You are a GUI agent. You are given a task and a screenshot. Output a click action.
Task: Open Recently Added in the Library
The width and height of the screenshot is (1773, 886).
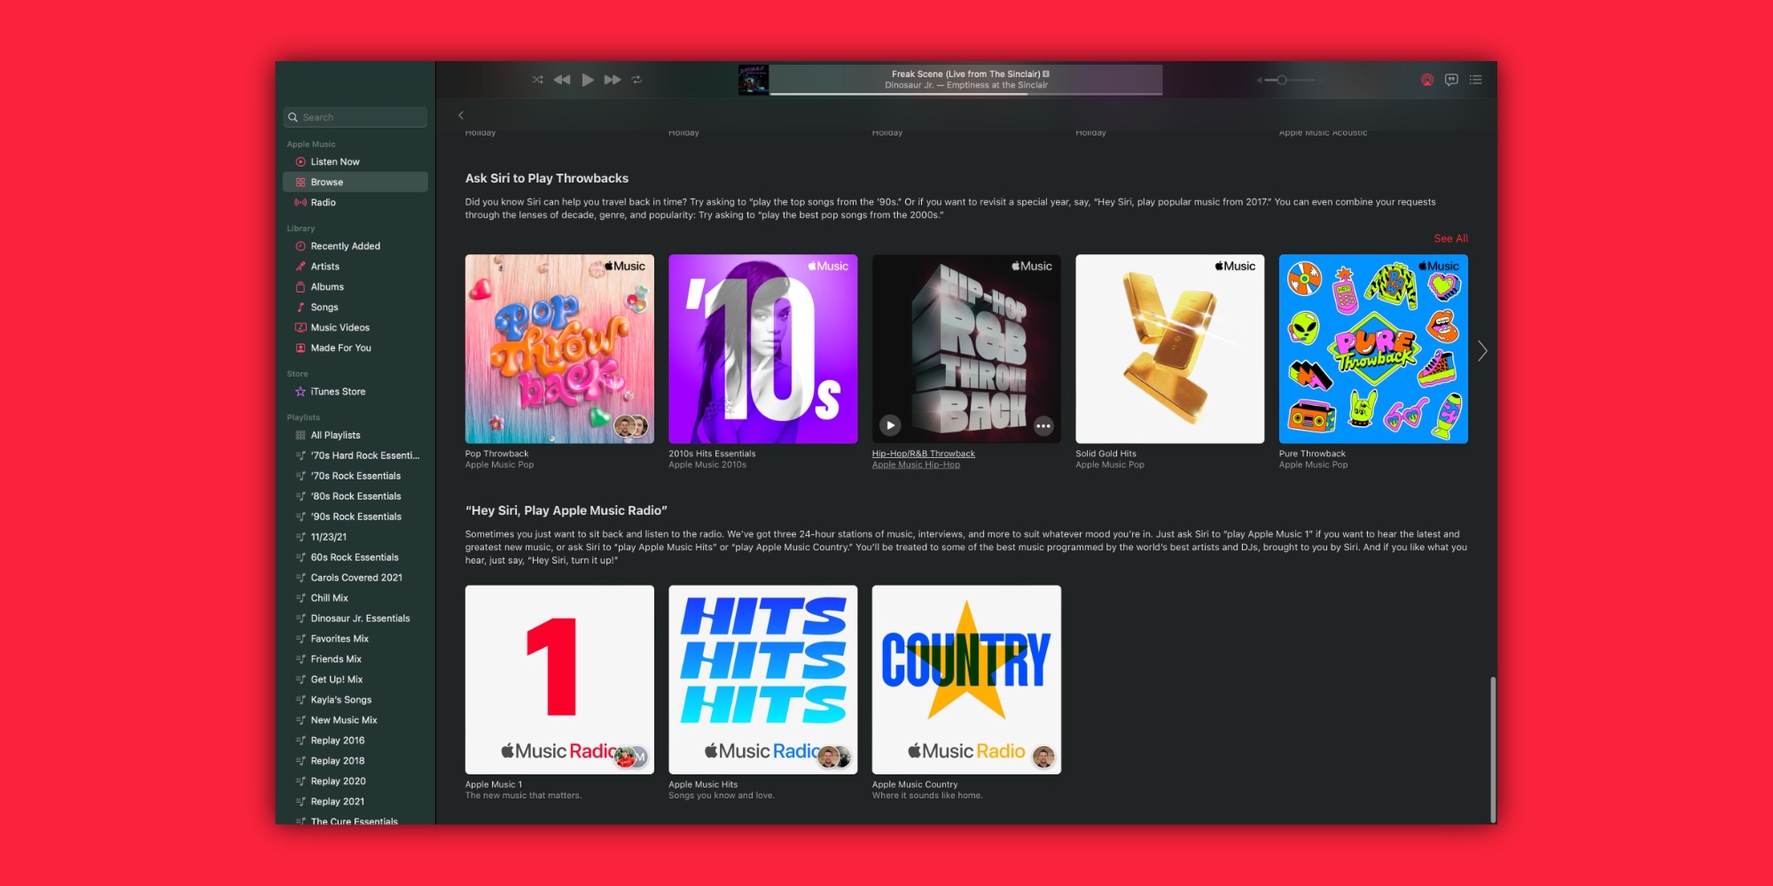[x=345, y=245]
